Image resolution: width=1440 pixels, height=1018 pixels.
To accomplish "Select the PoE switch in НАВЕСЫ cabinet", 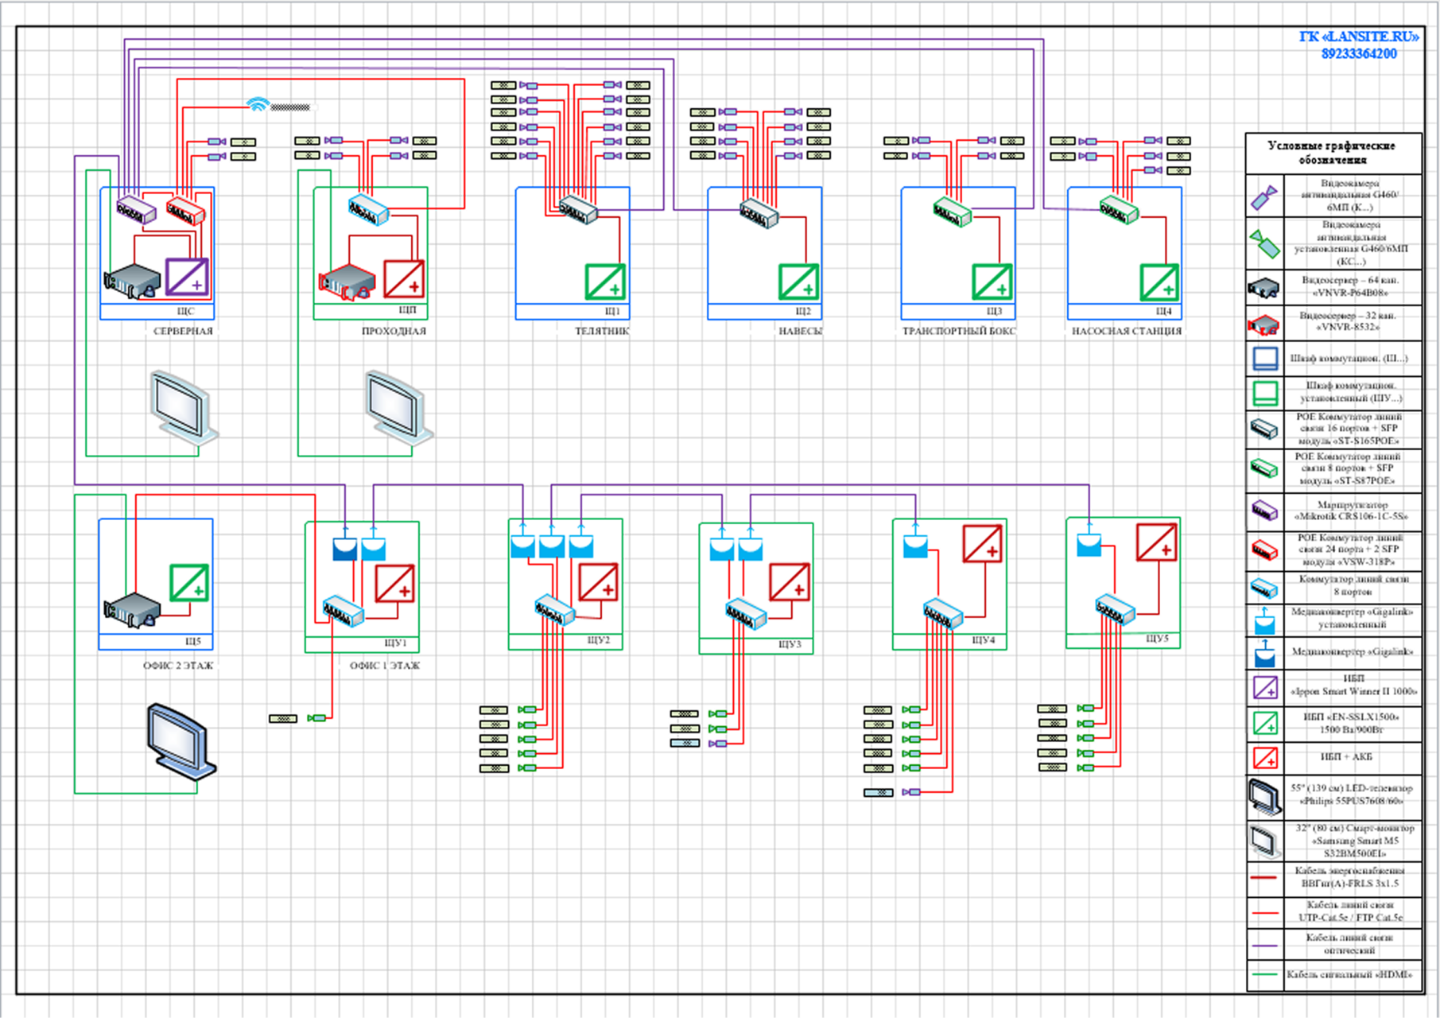I will [759, 213].
